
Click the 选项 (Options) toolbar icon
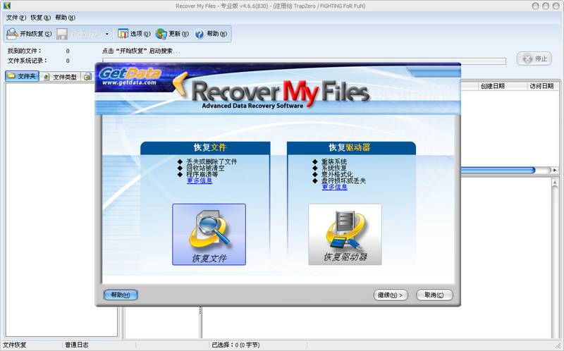pos(123,34)
